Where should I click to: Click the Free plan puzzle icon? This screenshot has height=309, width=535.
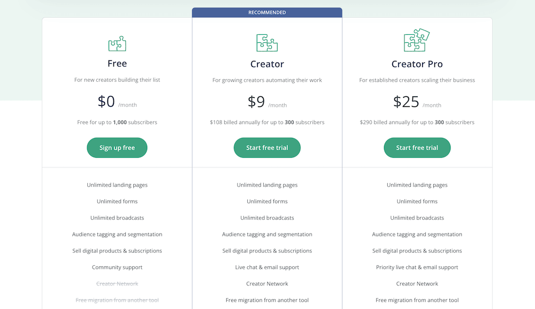(x=117, y=43)
